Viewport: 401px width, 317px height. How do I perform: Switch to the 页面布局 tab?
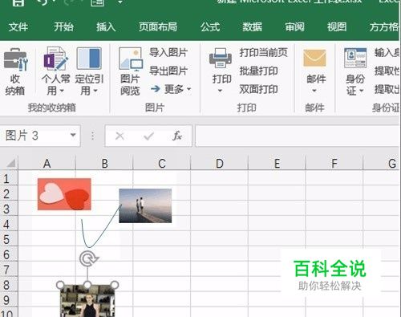(158, 27)
